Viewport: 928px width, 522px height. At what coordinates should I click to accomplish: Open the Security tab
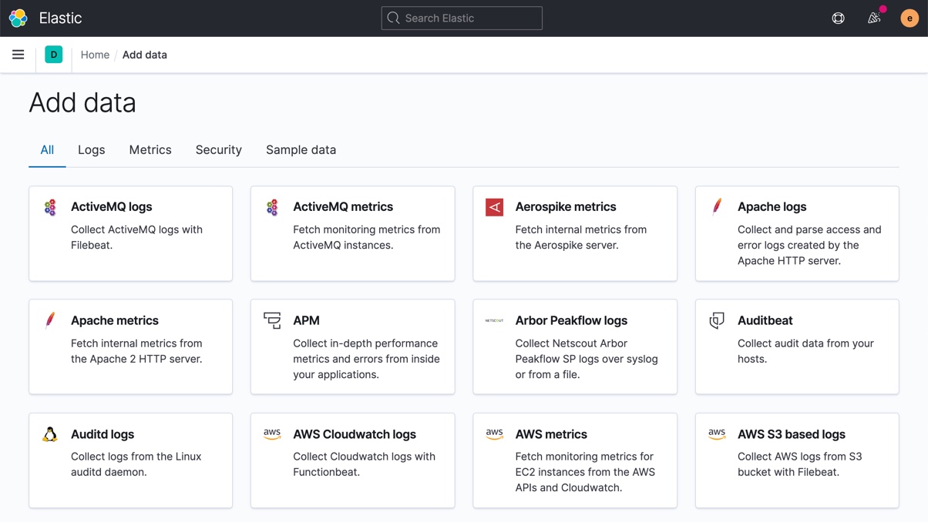coord(219,150)
